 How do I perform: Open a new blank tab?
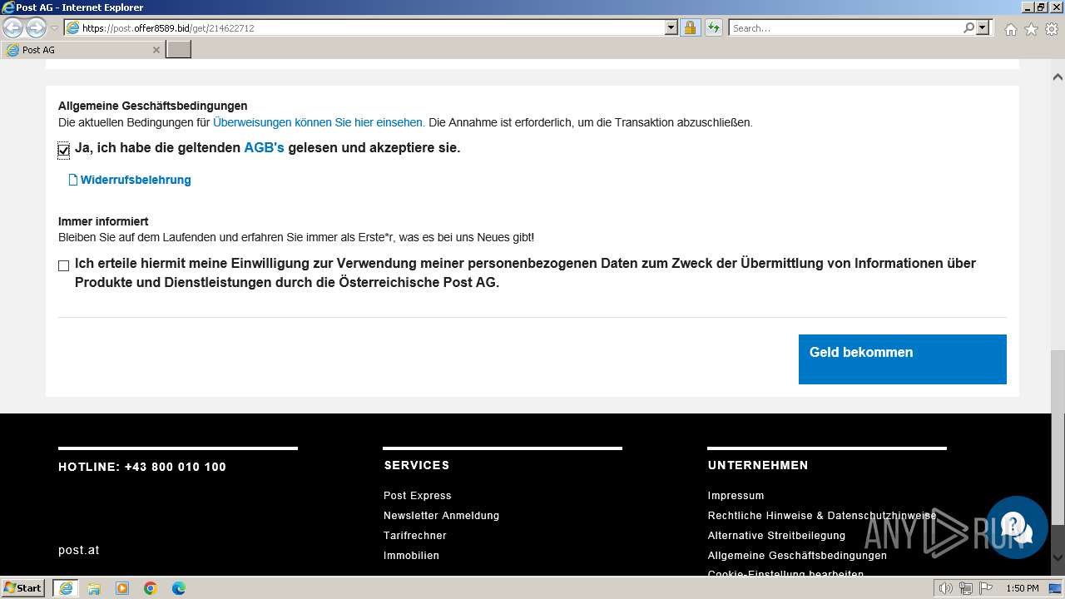[x=179, y=50]
